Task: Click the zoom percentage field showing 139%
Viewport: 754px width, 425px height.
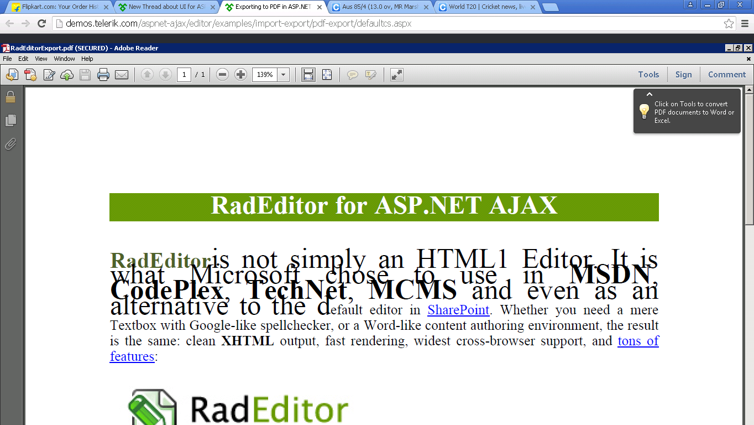Action: (x=265, y=75)
